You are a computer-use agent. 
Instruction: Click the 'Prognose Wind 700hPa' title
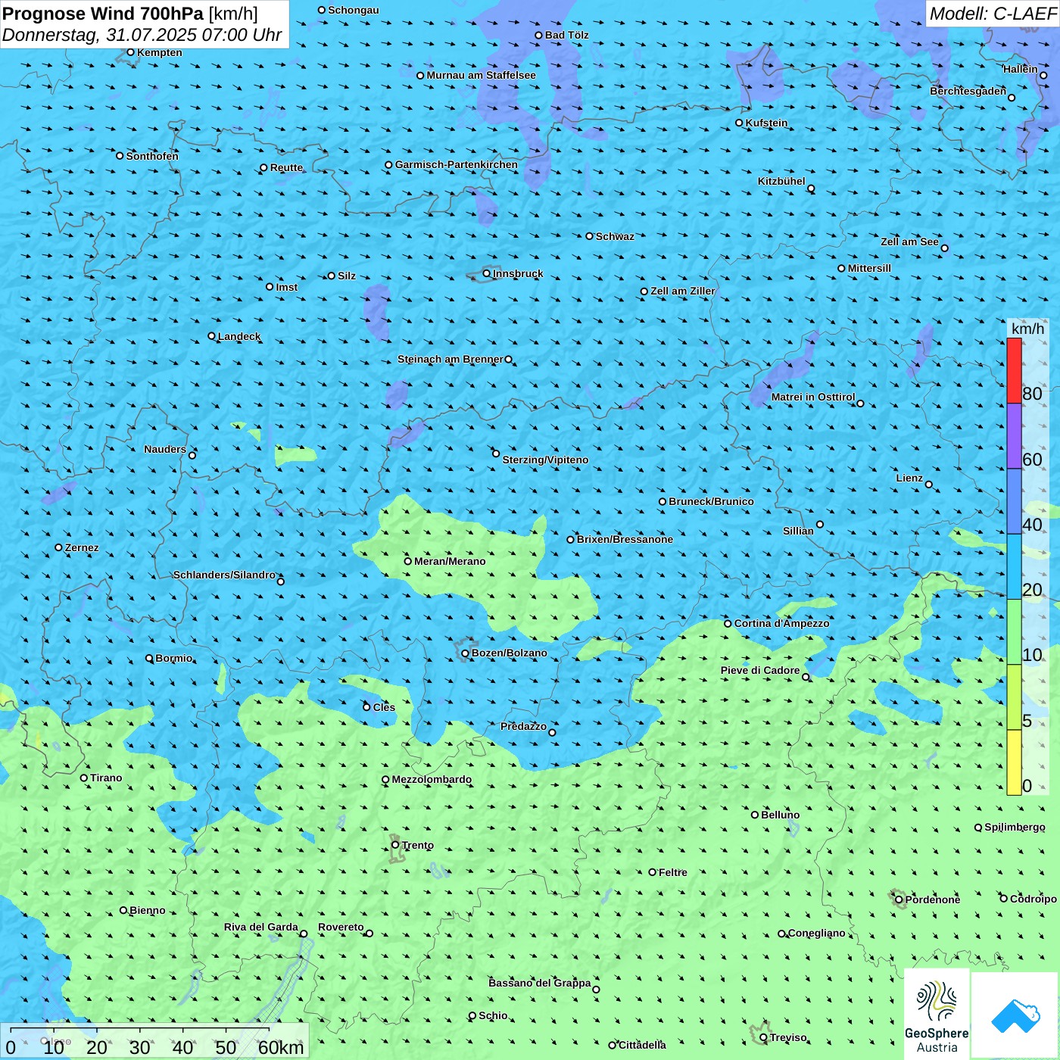103,14
